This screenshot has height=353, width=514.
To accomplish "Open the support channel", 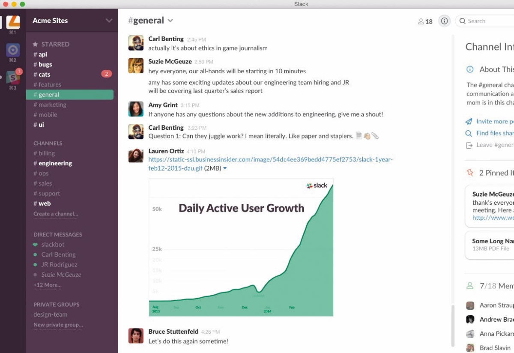I will tap(47, 194).
